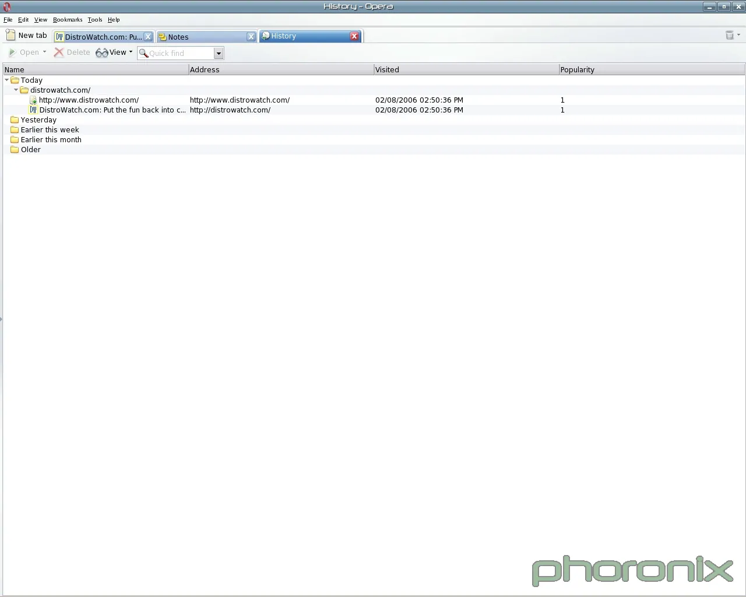Collapse the distrowatch.com/ folder

pos(16,90)
